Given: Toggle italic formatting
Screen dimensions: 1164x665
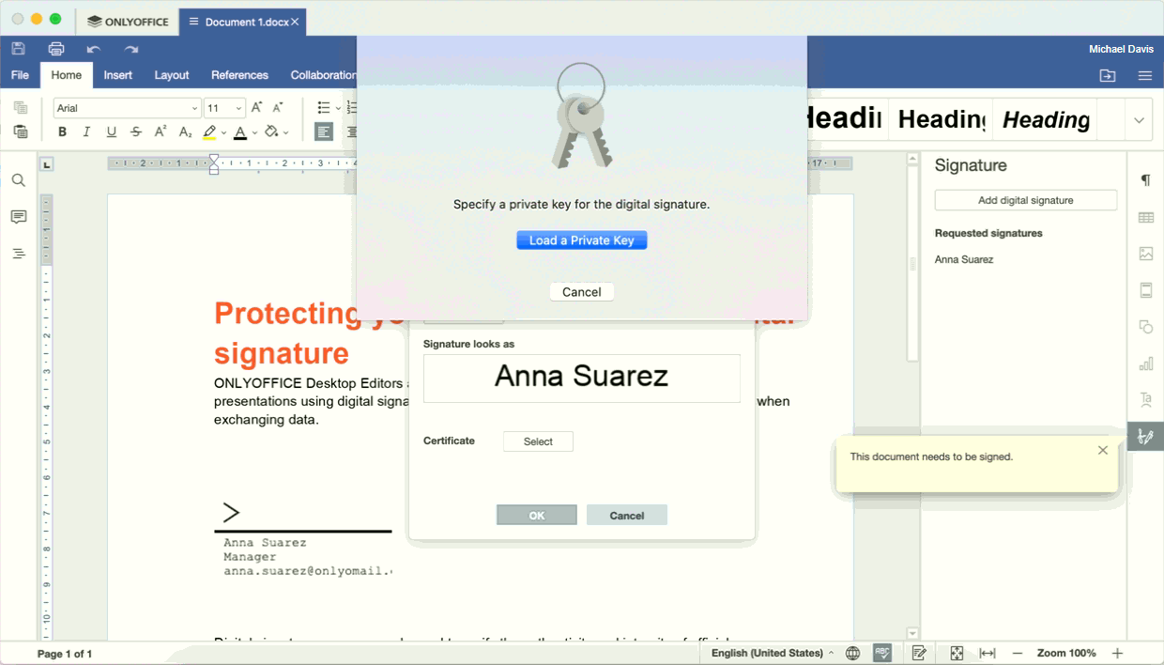Looking at the screenshot, I should 86,131.
